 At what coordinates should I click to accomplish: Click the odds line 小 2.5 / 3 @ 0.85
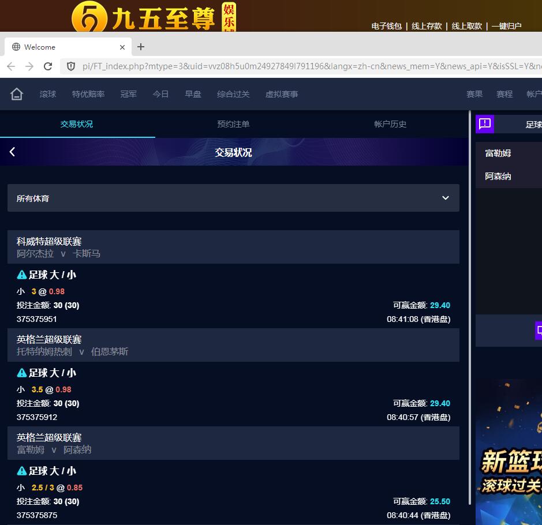(50, 487)
